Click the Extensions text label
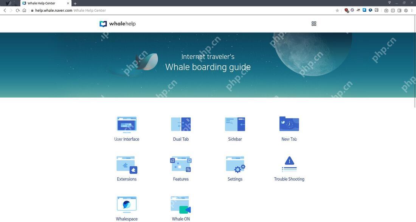The height and width of the screenshot is (222, 416). 127,179
